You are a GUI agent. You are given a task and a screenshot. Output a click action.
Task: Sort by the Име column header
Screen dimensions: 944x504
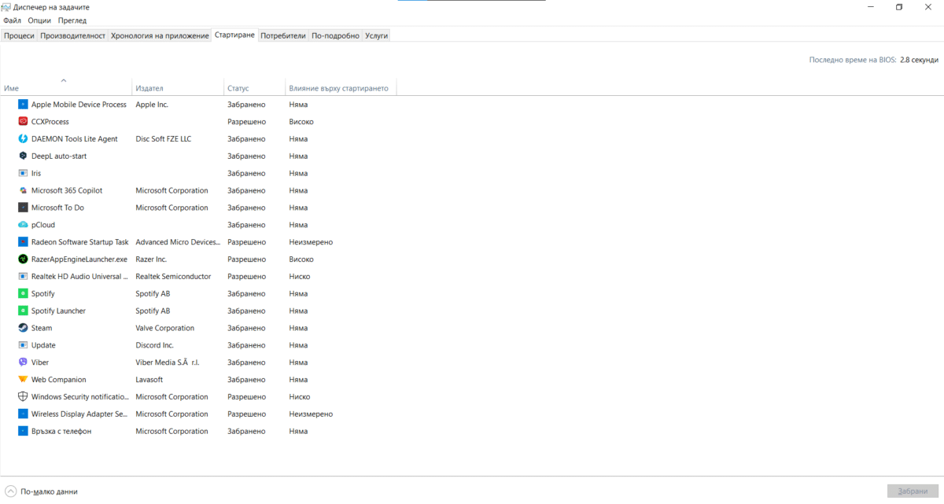(66, 88)
